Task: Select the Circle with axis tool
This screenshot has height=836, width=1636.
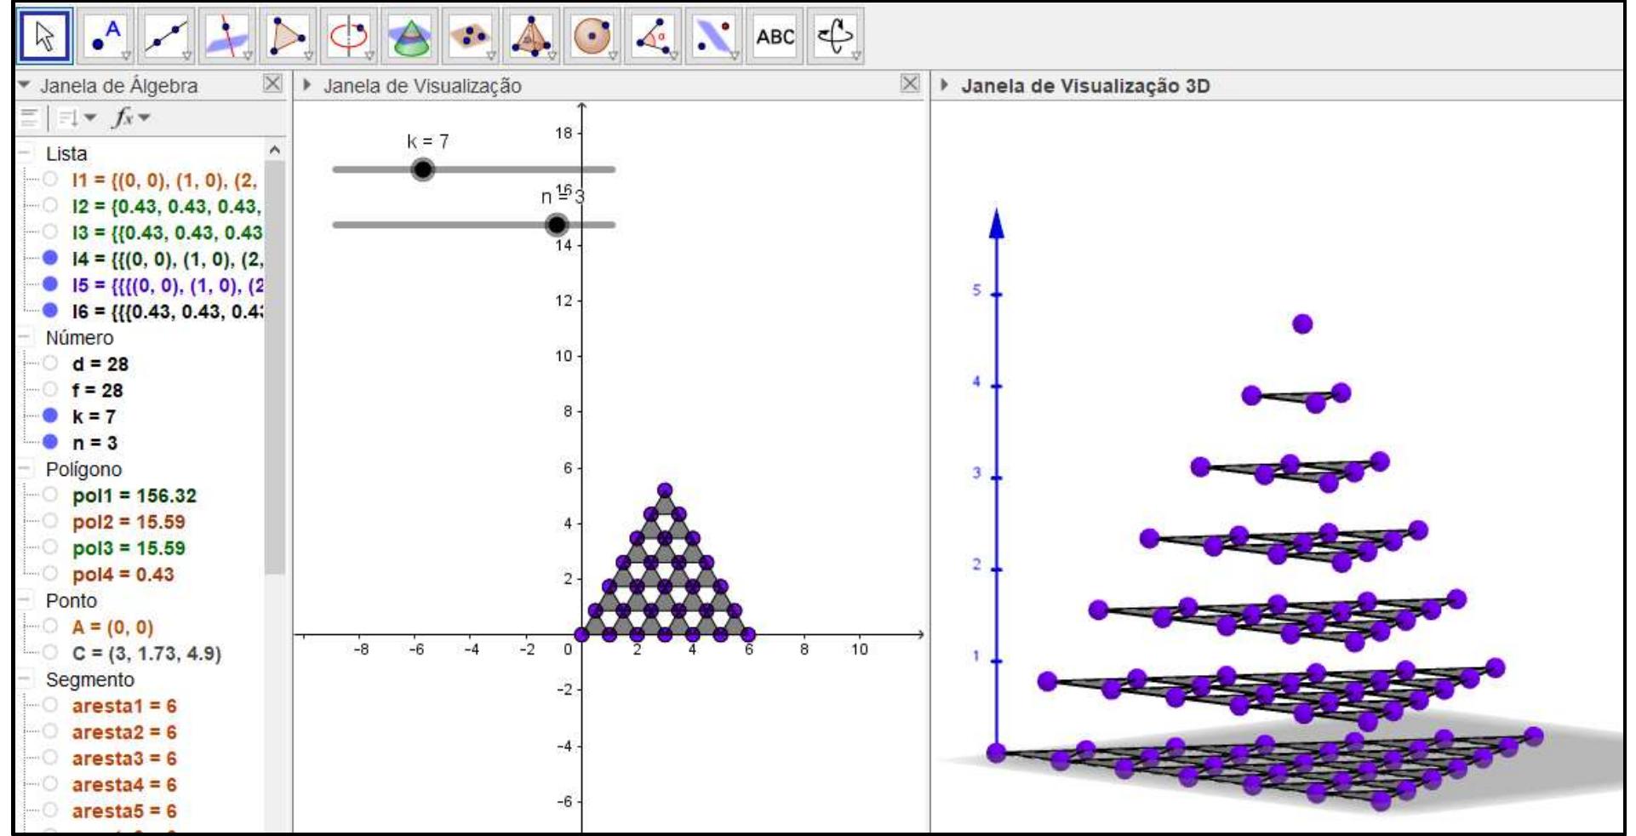Action: click(x=349, y=36)
